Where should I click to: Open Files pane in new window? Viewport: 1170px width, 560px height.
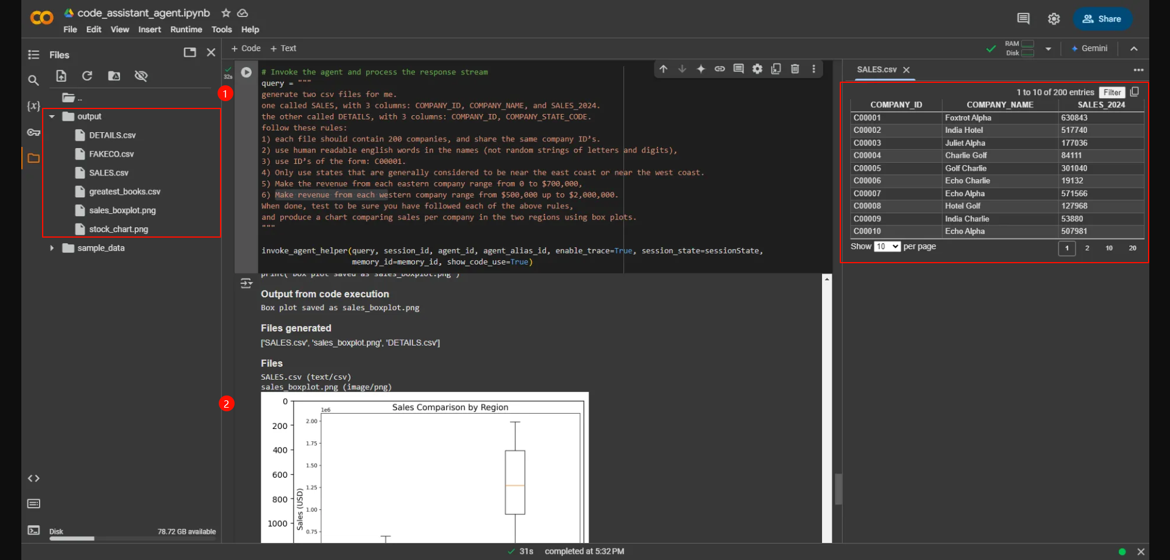[x=190, y=52]
